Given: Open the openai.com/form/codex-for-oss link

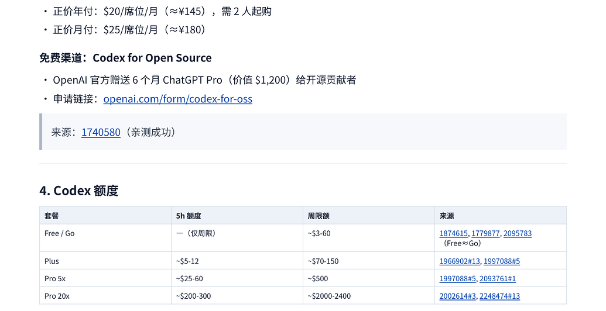Looking at the screenshot, I should click(x=178, y=99).
